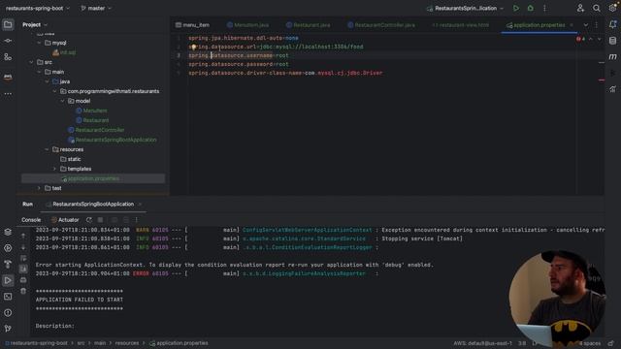This screenshot has height=349, width=621.
Task: Open the Database tool window icon
Action: 612,41
